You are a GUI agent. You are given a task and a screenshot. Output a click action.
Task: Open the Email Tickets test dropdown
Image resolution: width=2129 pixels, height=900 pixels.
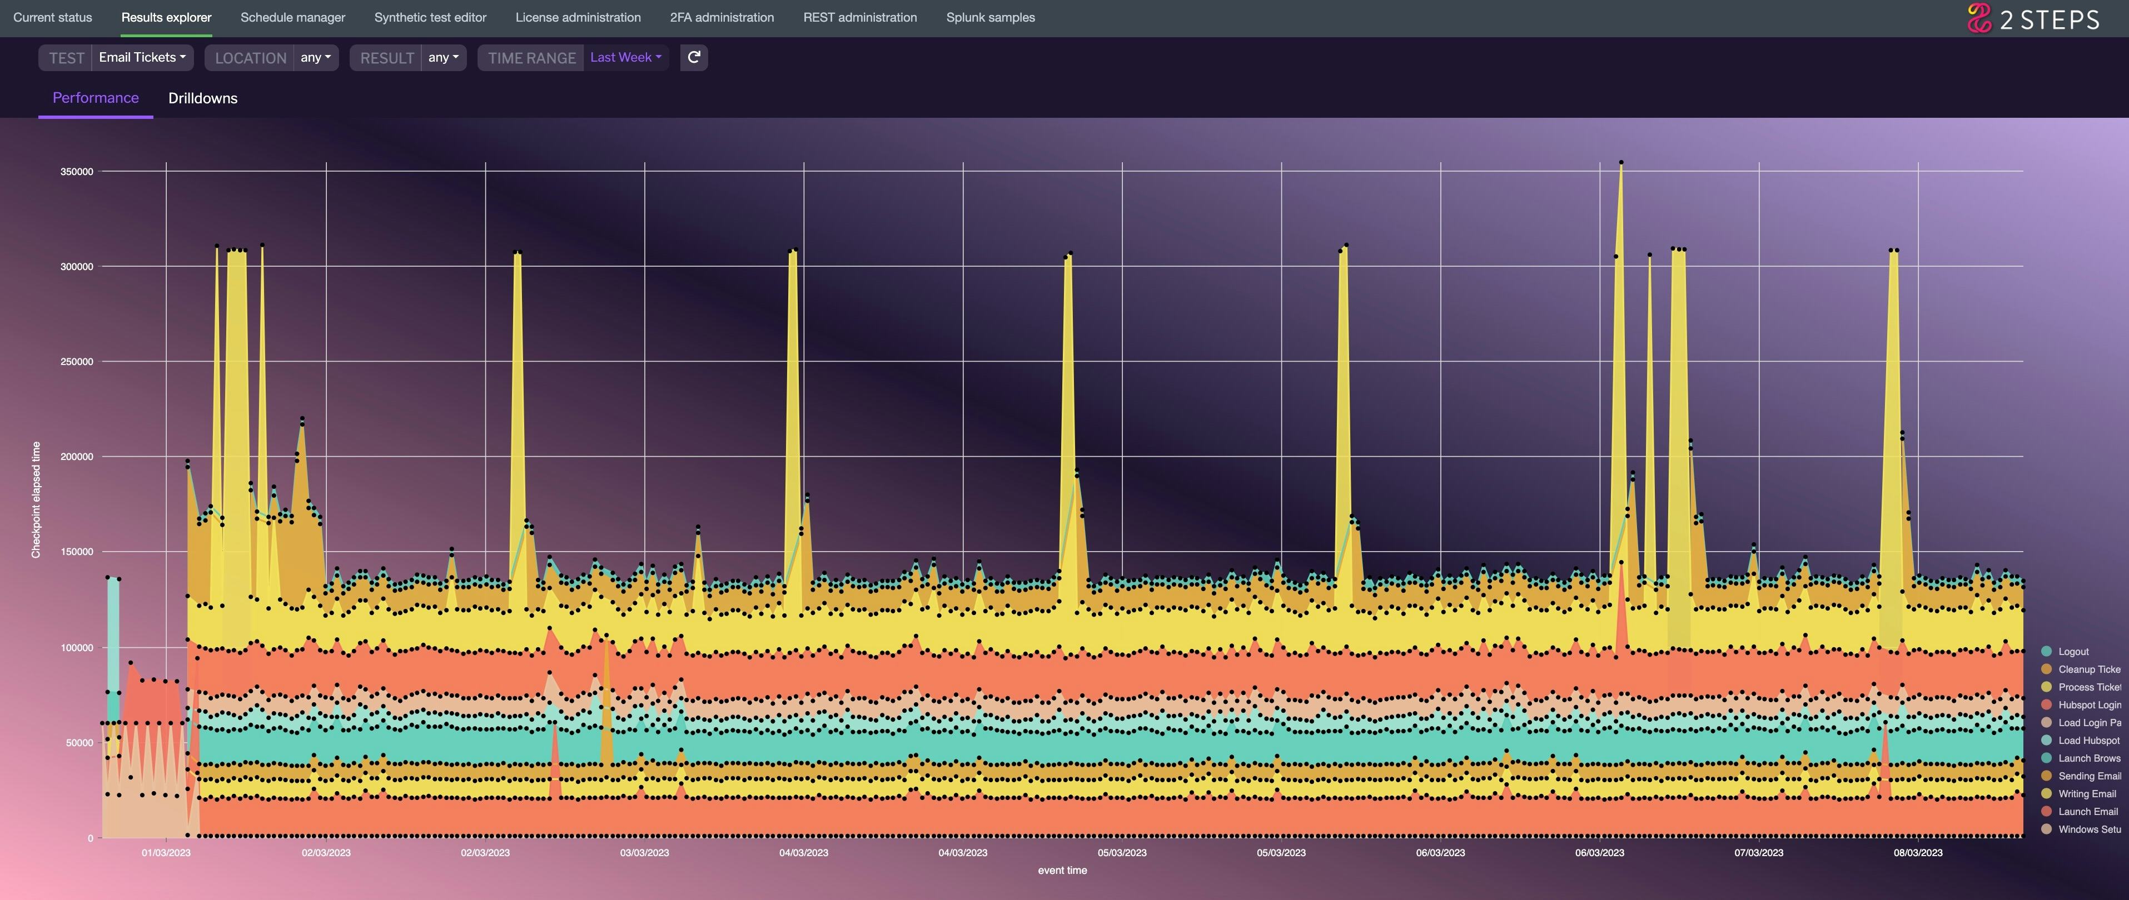141,57
